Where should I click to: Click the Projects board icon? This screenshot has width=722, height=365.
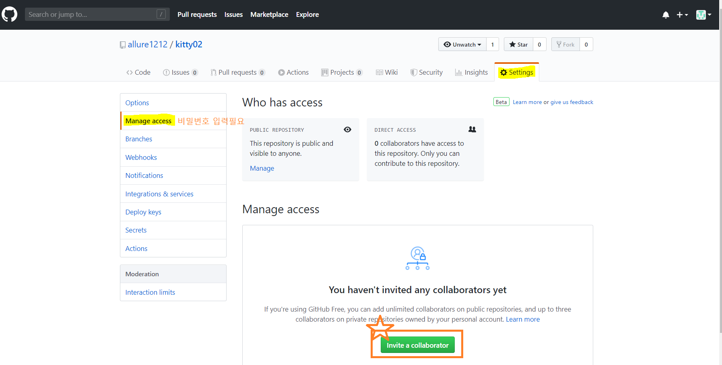click(325, 72)
